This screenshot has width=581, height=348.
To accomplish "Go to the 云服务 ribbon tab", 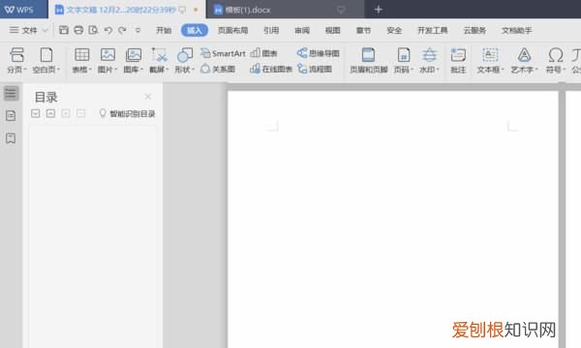I will coord(474,30).
